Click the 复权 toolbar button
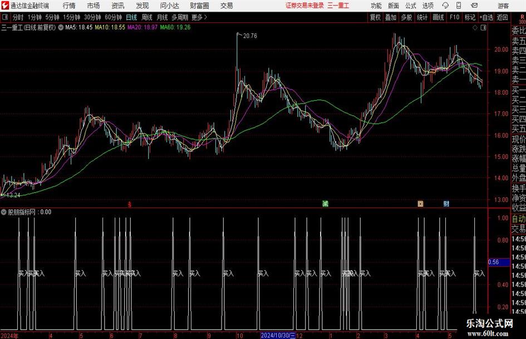The image size is (526, 339). click(375, 17)
